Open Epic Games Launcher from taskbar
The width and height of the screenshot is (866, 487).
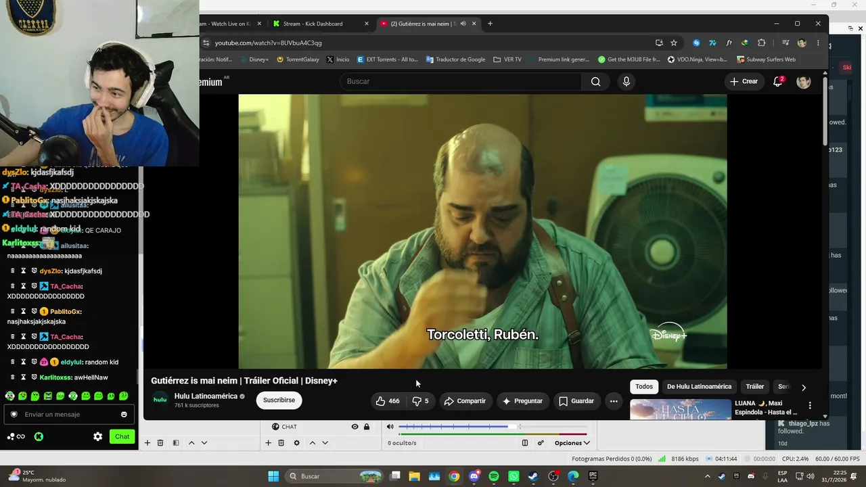pos(593,476)
